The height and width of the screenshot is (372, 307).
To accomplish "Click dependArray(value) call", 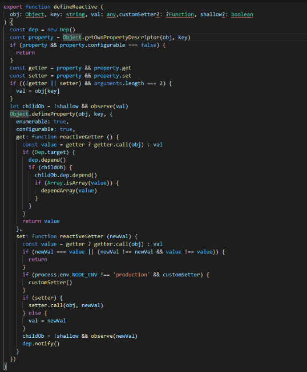I will pos(69,190).
